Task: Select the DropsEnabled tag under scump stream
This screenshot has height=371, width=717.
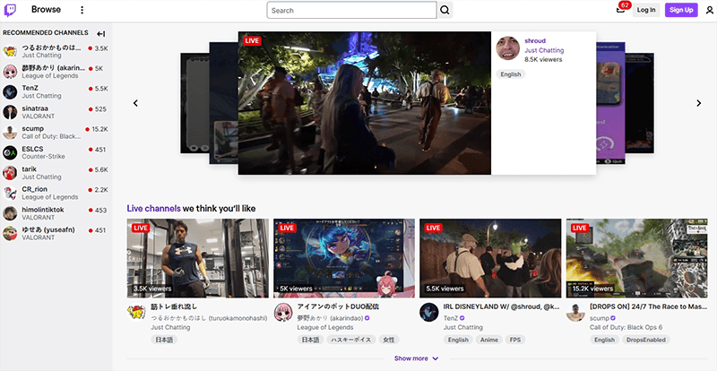Action: coord(645,340)
